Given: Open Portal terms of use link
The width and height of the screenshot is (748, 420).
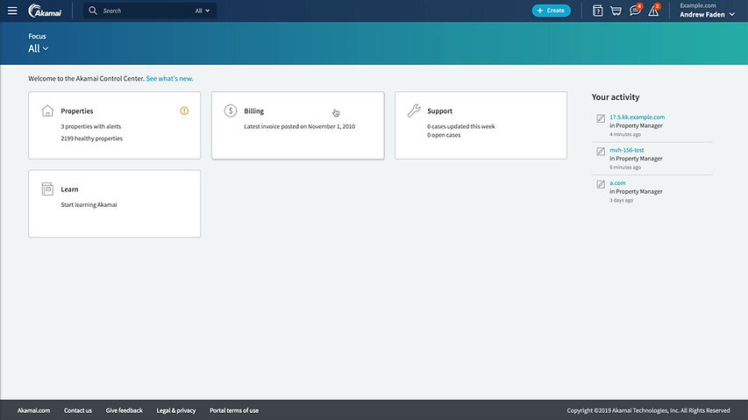Looking at the screenshot, I should tap(234, 410).
